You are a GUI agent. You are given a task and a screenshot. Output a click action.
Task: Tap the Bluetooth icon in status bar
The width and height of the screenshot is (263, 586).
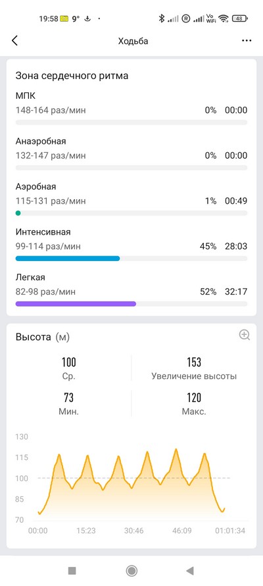point(161,18)
